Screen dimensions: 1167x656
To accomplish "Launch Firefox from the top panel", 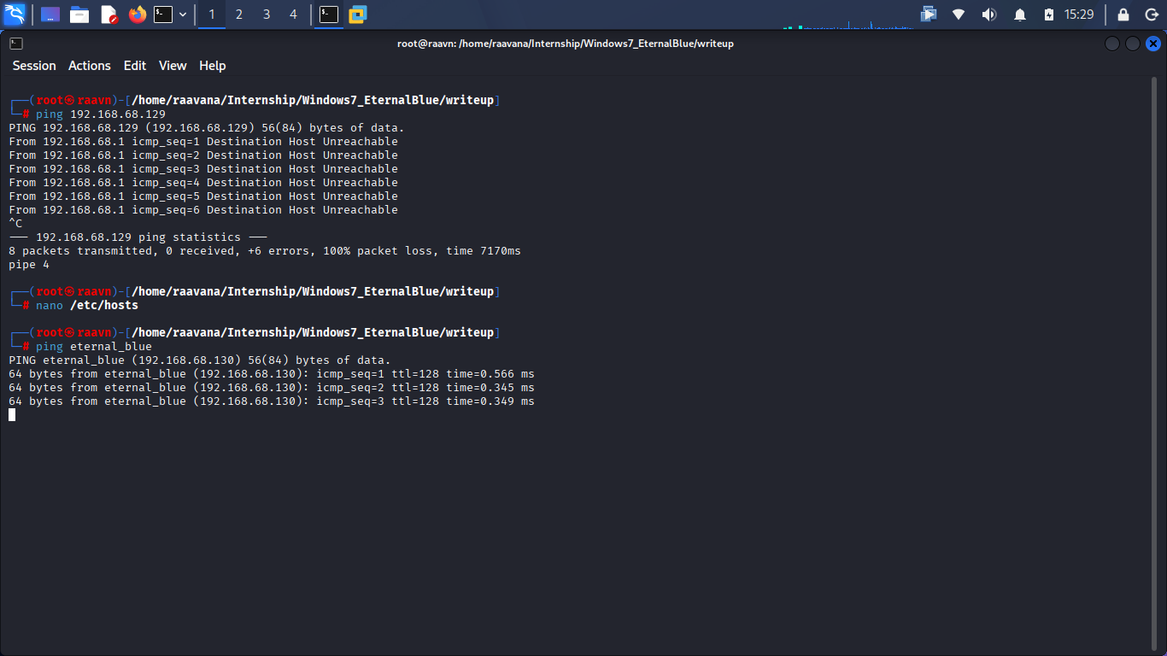I will pyautogui.click(x=137, y=15).
